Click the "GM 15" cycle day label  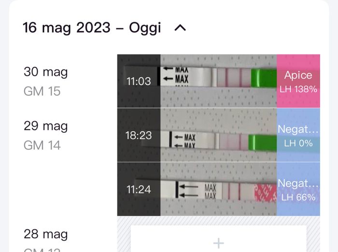point(42,91)
